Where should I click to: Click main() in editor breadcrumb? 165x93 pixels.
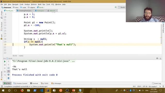click(x=21, y=56)
